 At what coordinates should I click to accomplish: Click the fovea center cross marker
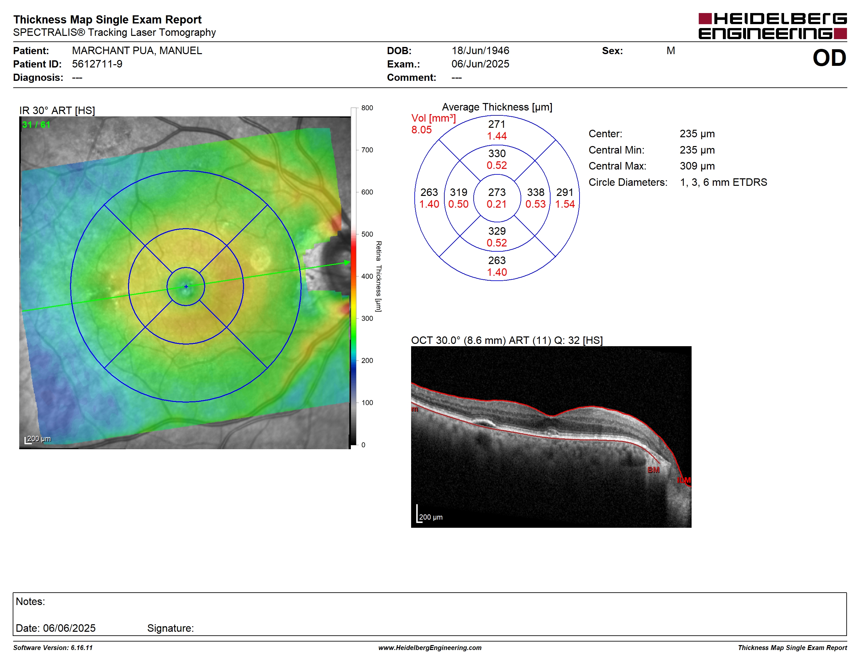(x=186, y=287)
